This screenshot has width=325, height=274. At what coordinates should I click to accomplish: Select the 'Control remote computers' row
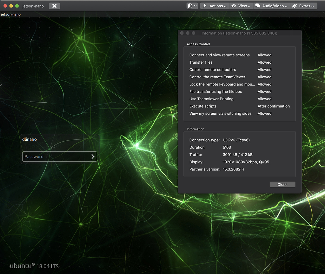click(239, 70)
